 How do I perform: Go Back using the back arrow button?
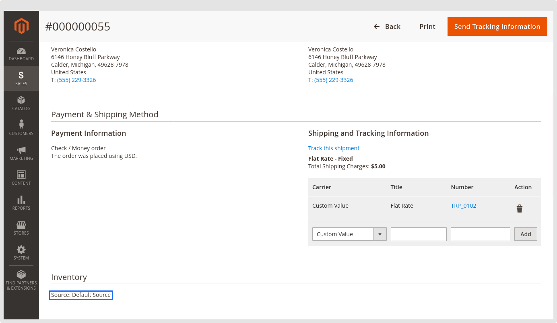(387, 27)
